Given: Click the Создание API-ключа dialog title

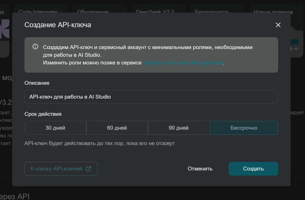Looking at the screenshot, I should [x=58, y=25].
